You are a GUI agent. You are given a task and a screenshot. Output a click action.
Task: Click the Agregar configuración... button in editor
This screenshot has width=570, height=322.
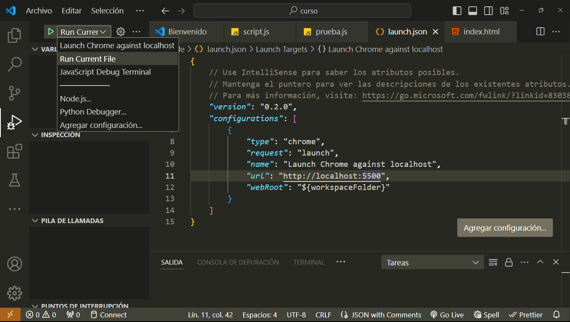(x=505, y=228)
